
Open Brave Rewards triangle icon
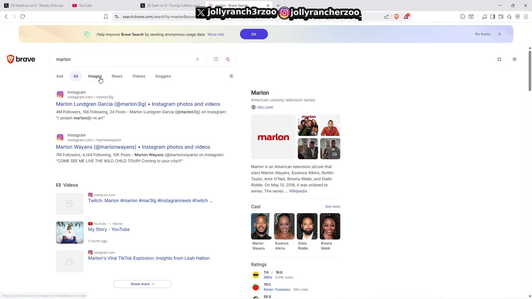[406, 17]
